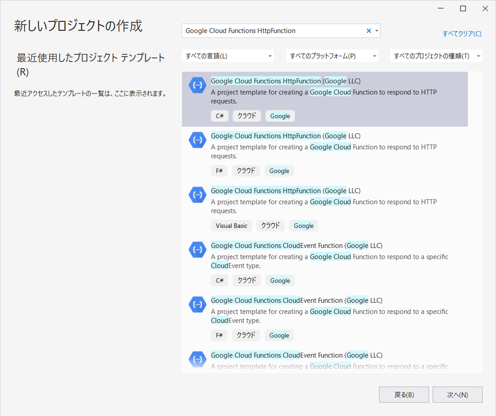Image resolution: width=496 pixels, height=416 pixels.
Task: Click the last CloudEvent Function template icon
Action: point(198,360)
